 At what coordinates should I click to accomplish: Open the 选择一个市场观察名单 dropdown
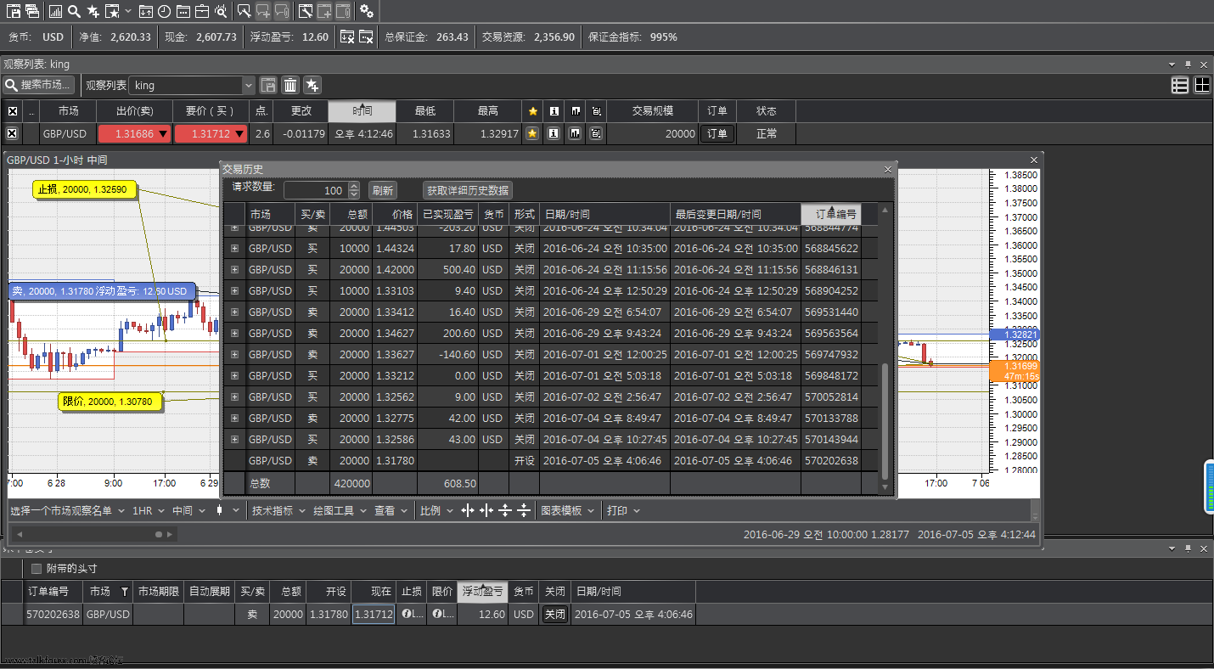point(67,510)
